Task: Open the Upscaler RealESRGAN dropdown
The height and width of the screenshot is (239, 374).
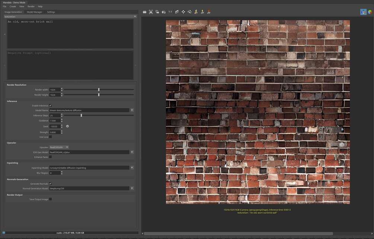Action: pos(59,147)
